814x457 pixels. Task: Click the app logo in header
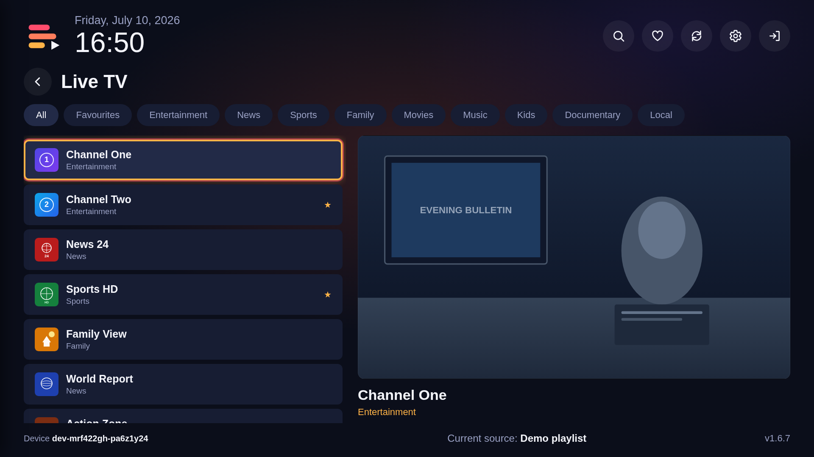click(x=44, y=37)
